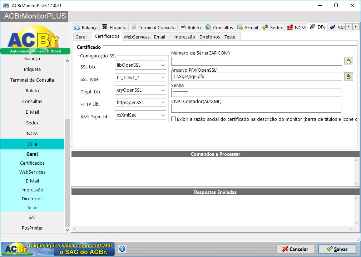This screenshot has height=257, width=361.
Task: Click Respostas Enviadas horizontal scrollbar right arrow
Action: [350, 229]
